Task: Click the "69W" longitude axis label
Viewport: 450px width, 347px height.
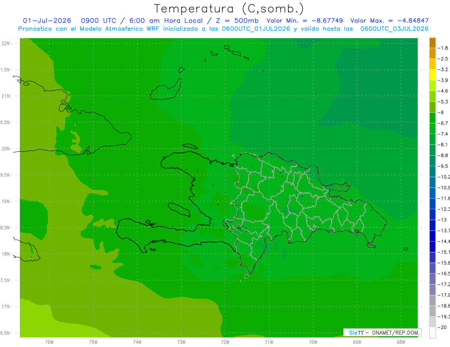Action: [x=357, y=342]
